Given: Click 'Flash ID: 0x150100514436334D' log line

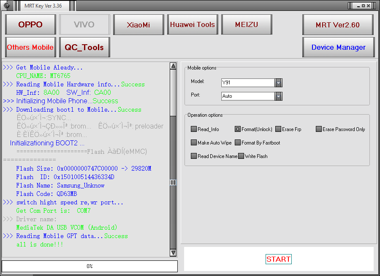Looking at the screenshot, I should (x=65, y=177).
